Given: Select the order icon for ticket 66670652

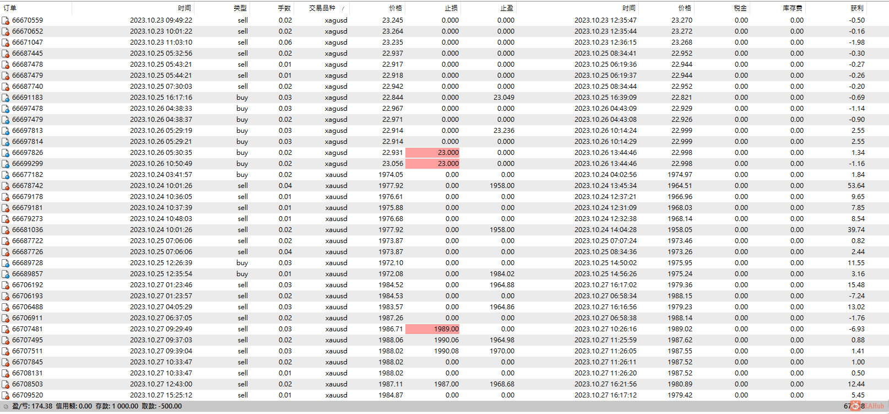Looking at the screenshot, I should click(x=6, y=31).
